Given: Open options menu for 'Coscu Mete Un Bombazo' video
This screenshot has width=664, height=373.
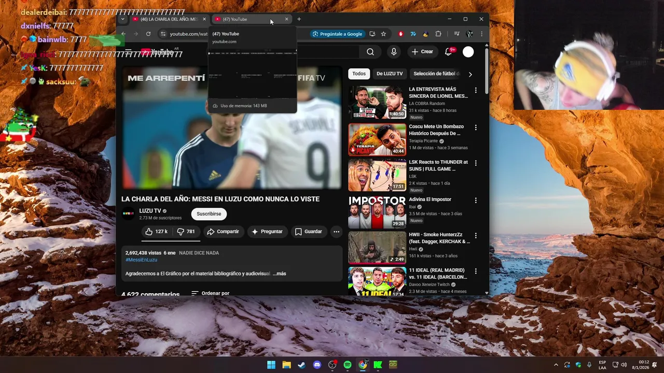Looking at the screenshot, I should [x=476, y=127].
